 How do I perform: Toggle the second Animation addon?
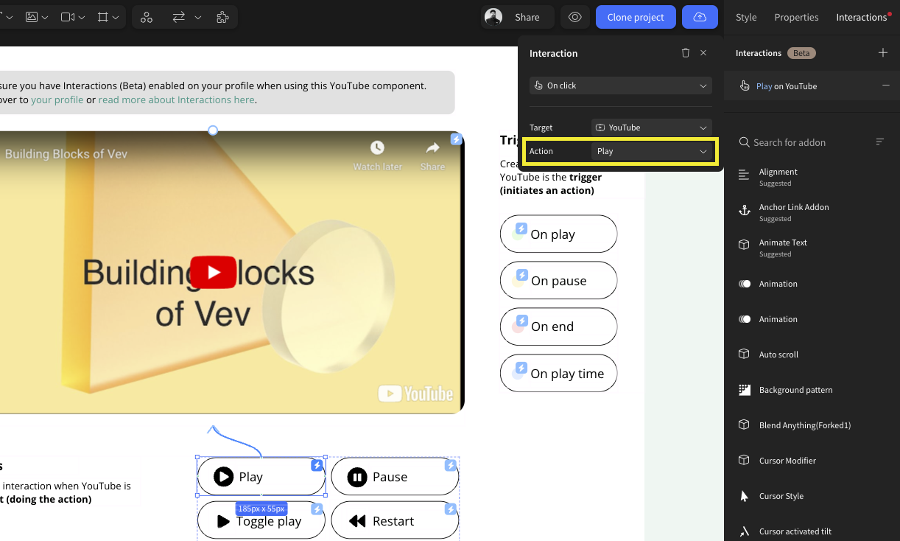(x=745, y=319)
